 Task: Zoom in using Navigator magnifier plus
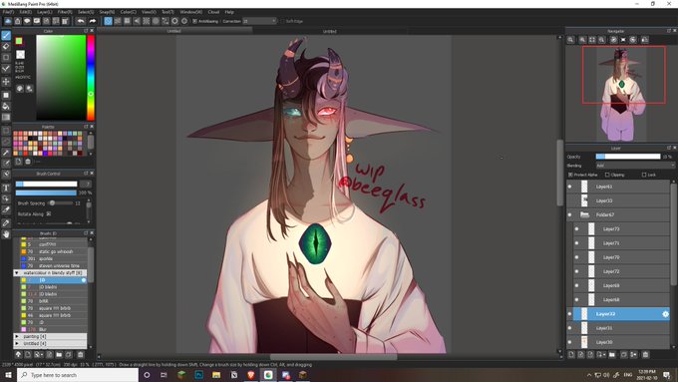[582, 40]
